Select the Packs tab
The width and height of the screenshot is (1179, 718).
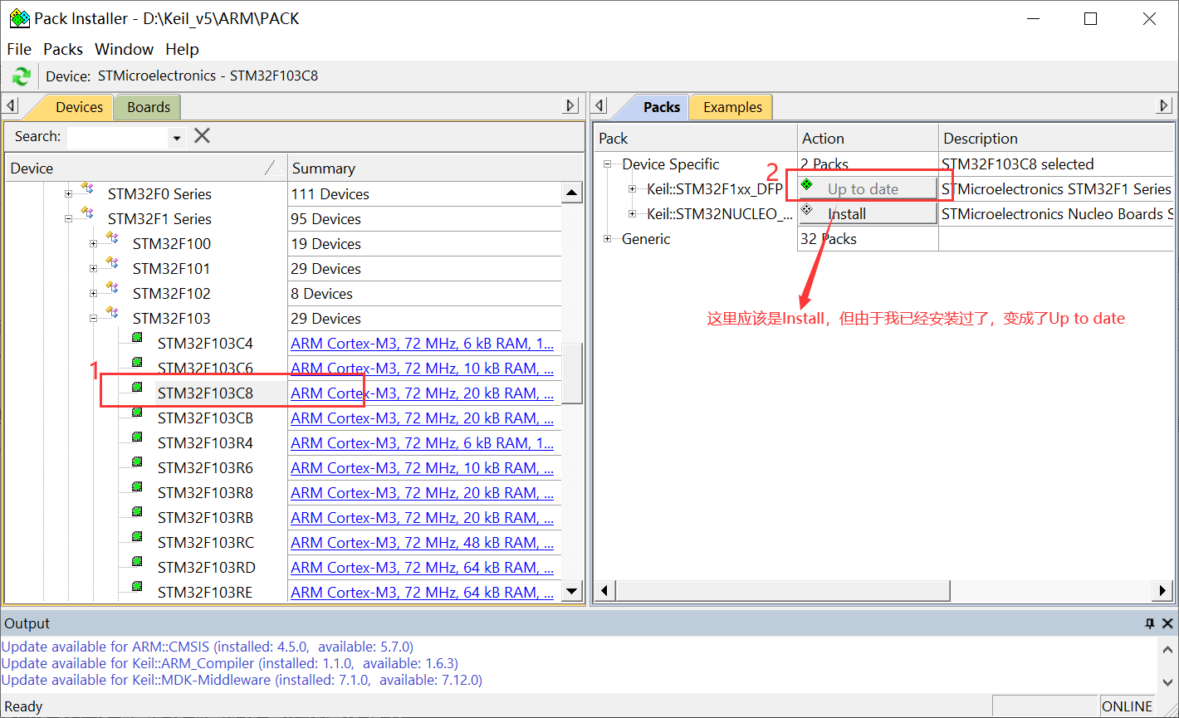tap(661, 107)
